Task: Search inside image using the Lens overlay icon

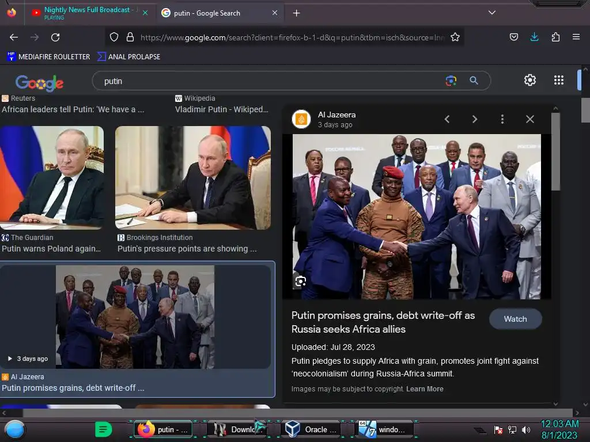Action: click(300, 281)
